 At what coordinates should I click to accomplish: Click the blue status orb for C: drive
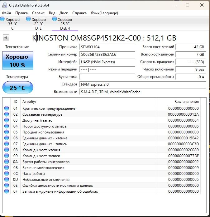(x=2, y=19)
